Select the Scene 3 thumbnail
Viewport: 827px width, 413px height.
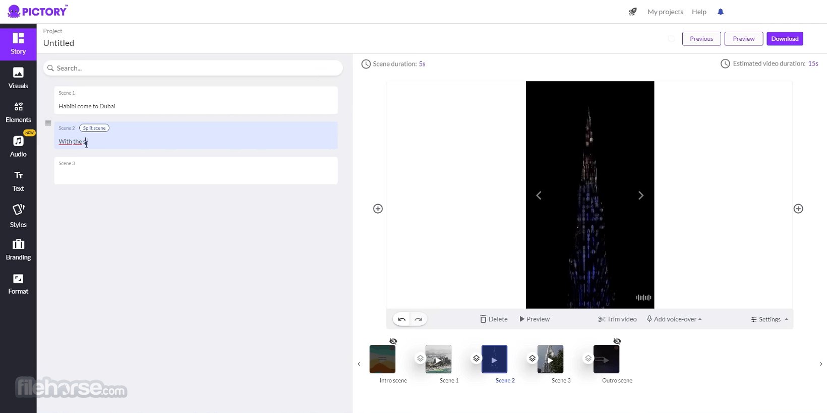tap(550, 359)
